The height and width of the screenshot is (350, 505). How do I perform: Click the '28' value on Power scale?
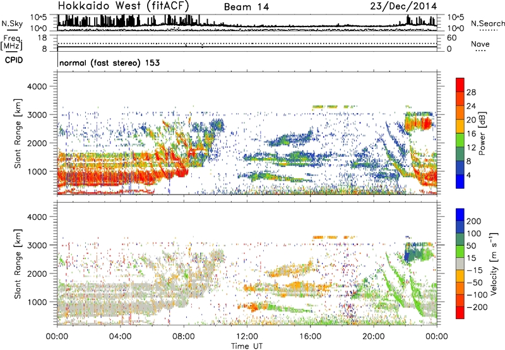point(471,92)
